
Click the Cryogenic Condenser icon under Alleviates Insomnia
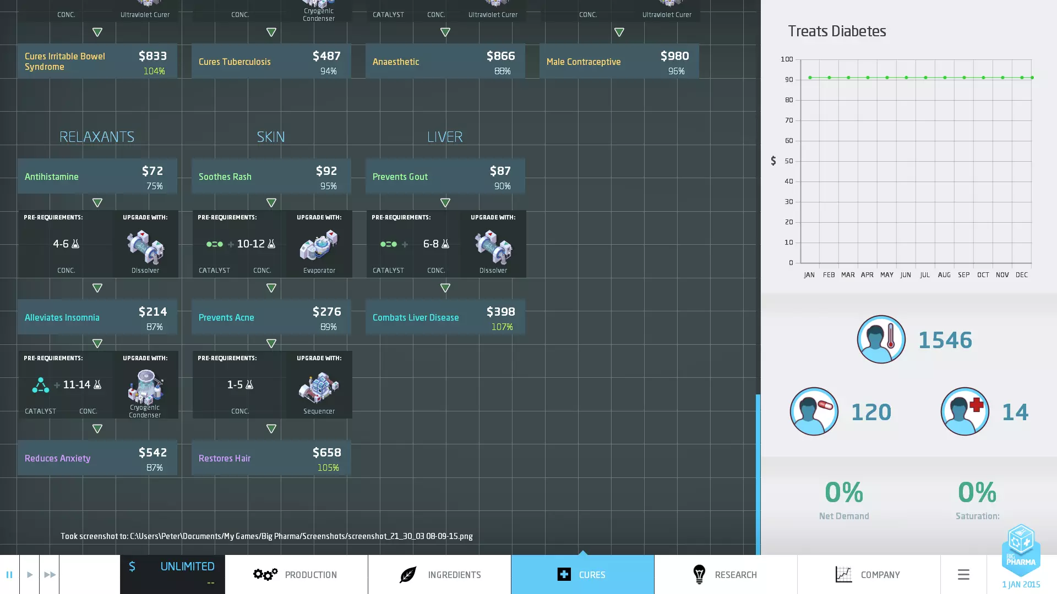coord(145,386)
